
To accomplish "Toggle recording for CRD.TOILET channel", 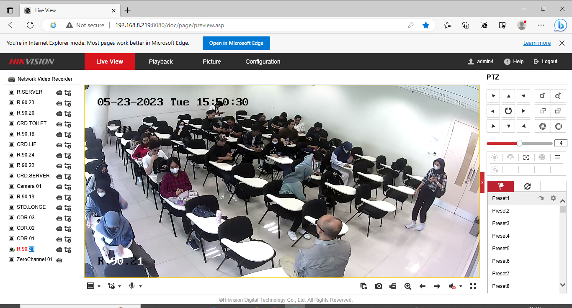I will [x=59, y=124].
